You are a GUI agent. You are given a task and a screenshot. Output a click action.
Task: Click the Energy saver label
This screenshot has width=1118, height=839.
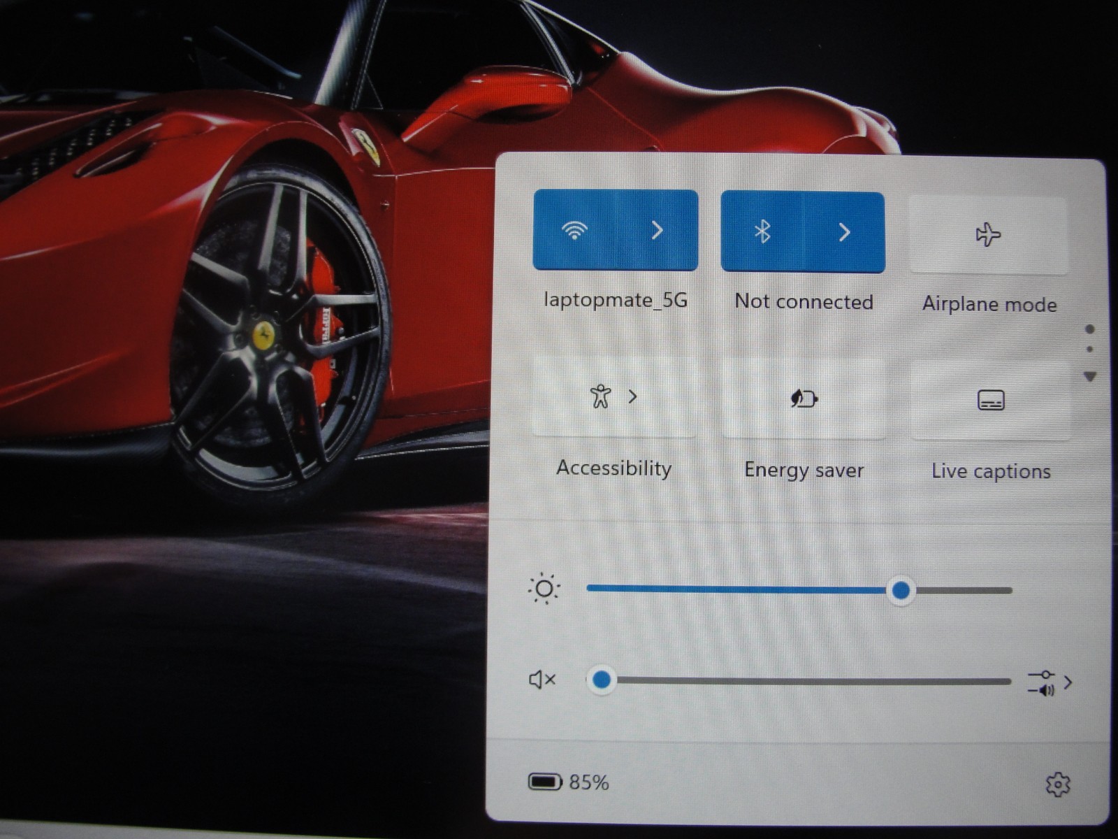pyautogui.click(x=804, y=470)
